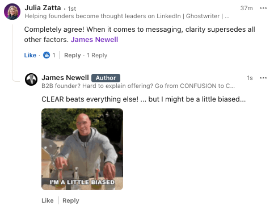Viewport: 278px width, 210px height.
Task: Open James Newell's profile avatar
Action: point(31,79)
